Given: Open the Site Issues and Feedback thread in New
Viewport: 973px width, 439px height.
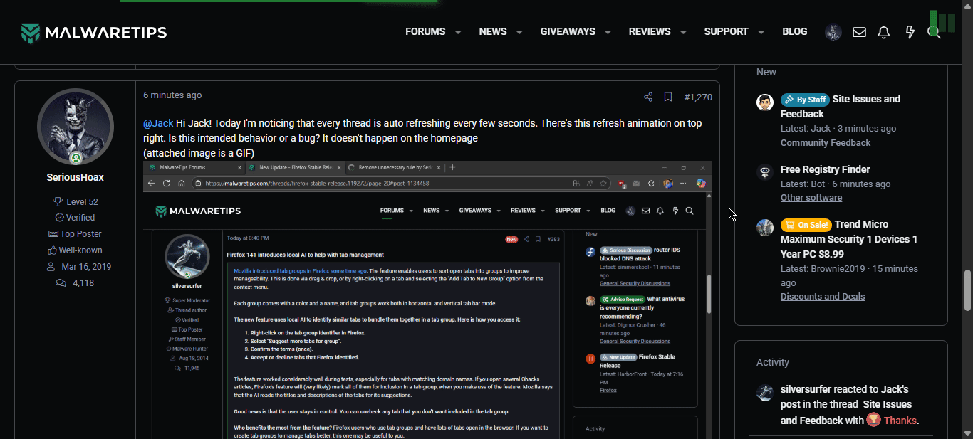Looking at the screenshot, I should (x=841, y=106).
